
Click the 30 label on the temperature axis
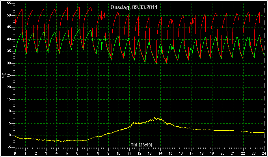coord(9,63)
